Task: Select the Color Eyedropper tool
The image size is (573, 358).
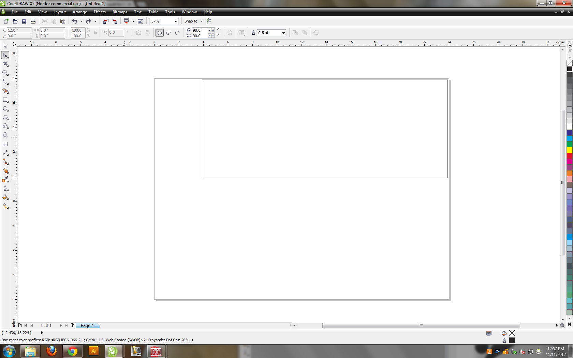Action: 5,179
